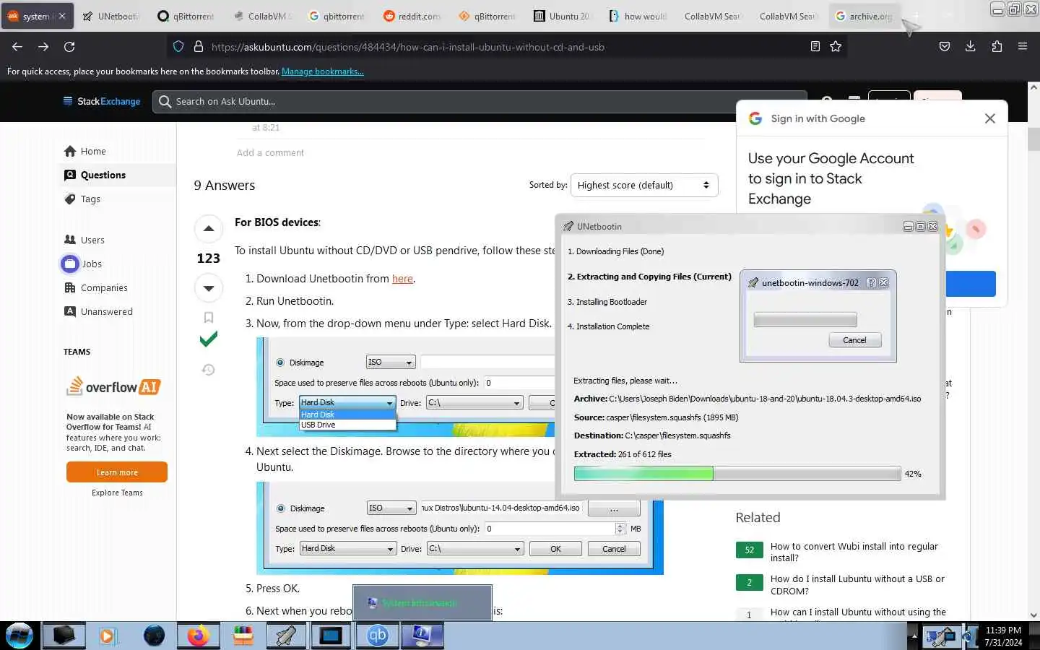Open the Firefox hamburger application menu

pyautogui.click(x=1023, y=47)
